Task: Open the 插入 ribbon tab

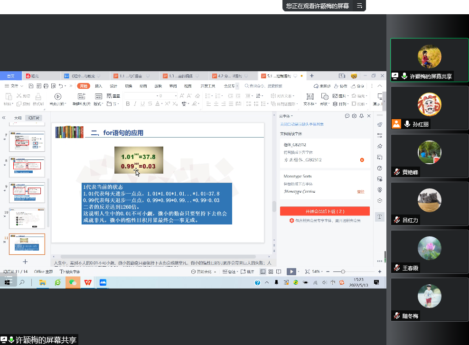Action: 99,86
